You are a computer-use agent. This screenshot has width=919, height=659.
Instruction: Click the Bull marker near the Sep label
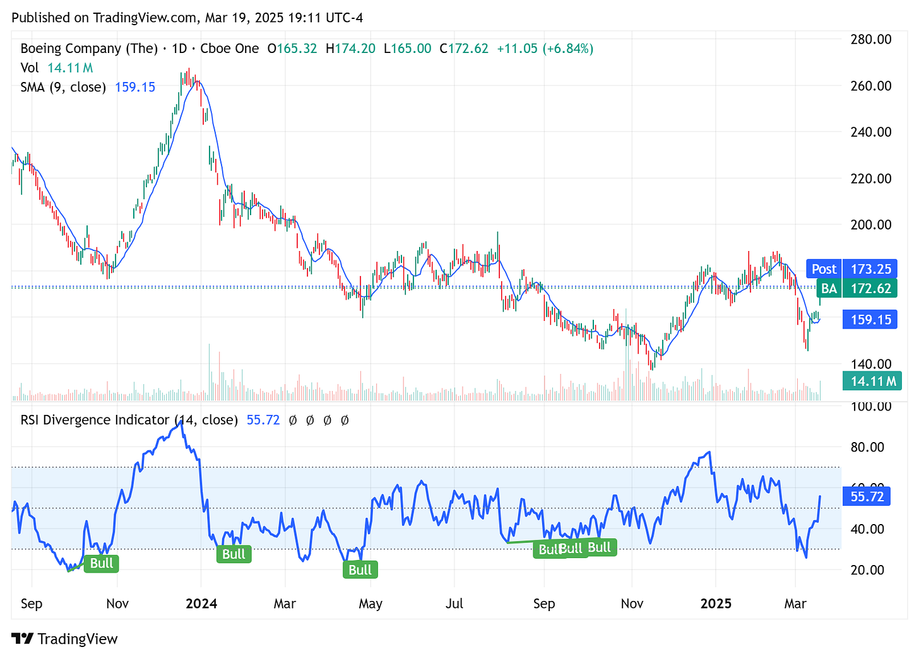(x=548, y=549)
